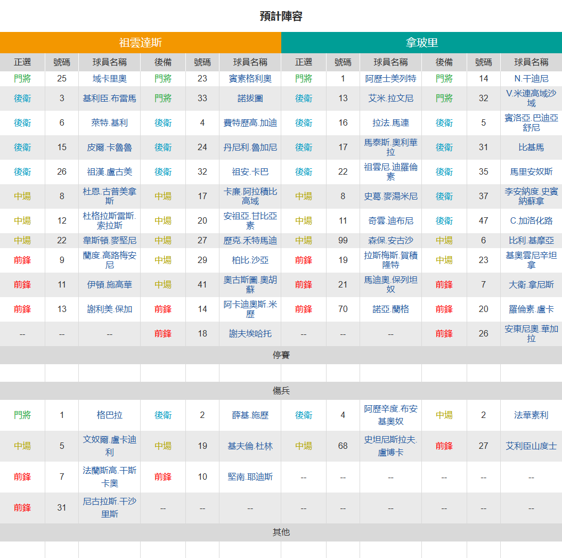Click player name 費特歷高.加迪

pos(250,123)
